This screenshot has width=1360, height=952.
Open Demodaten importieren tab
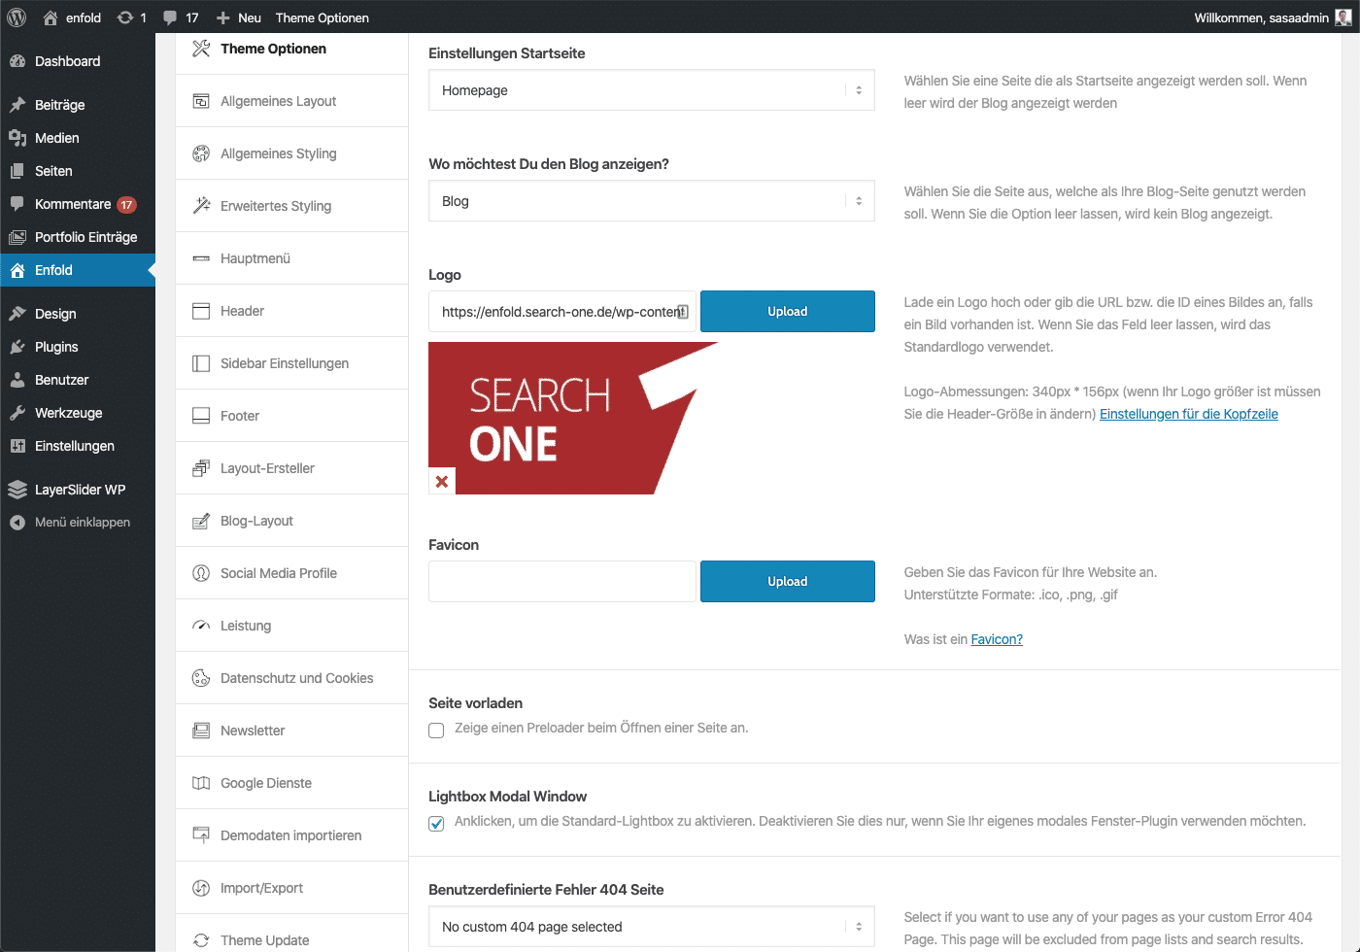[291, 835]
